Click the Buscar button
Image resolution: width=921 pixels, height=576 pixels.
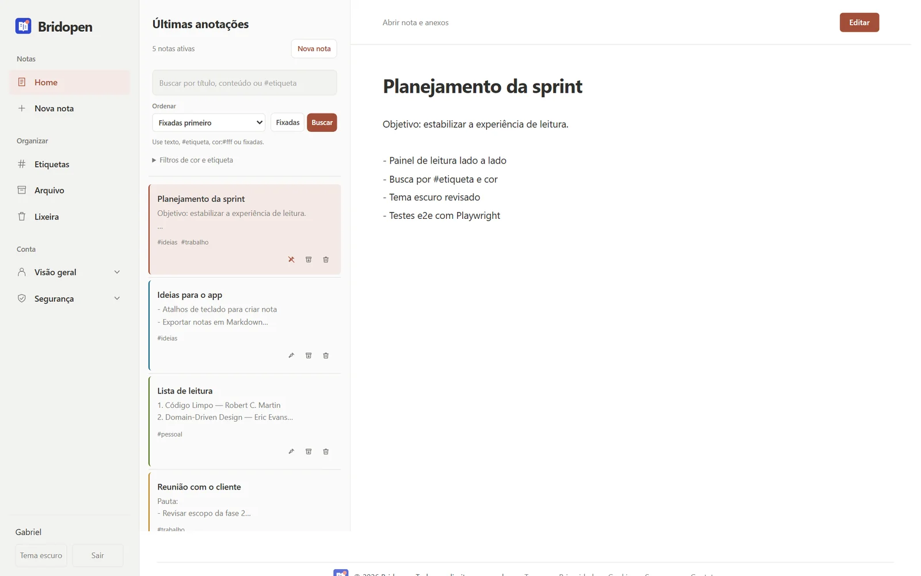pos(322,123)
